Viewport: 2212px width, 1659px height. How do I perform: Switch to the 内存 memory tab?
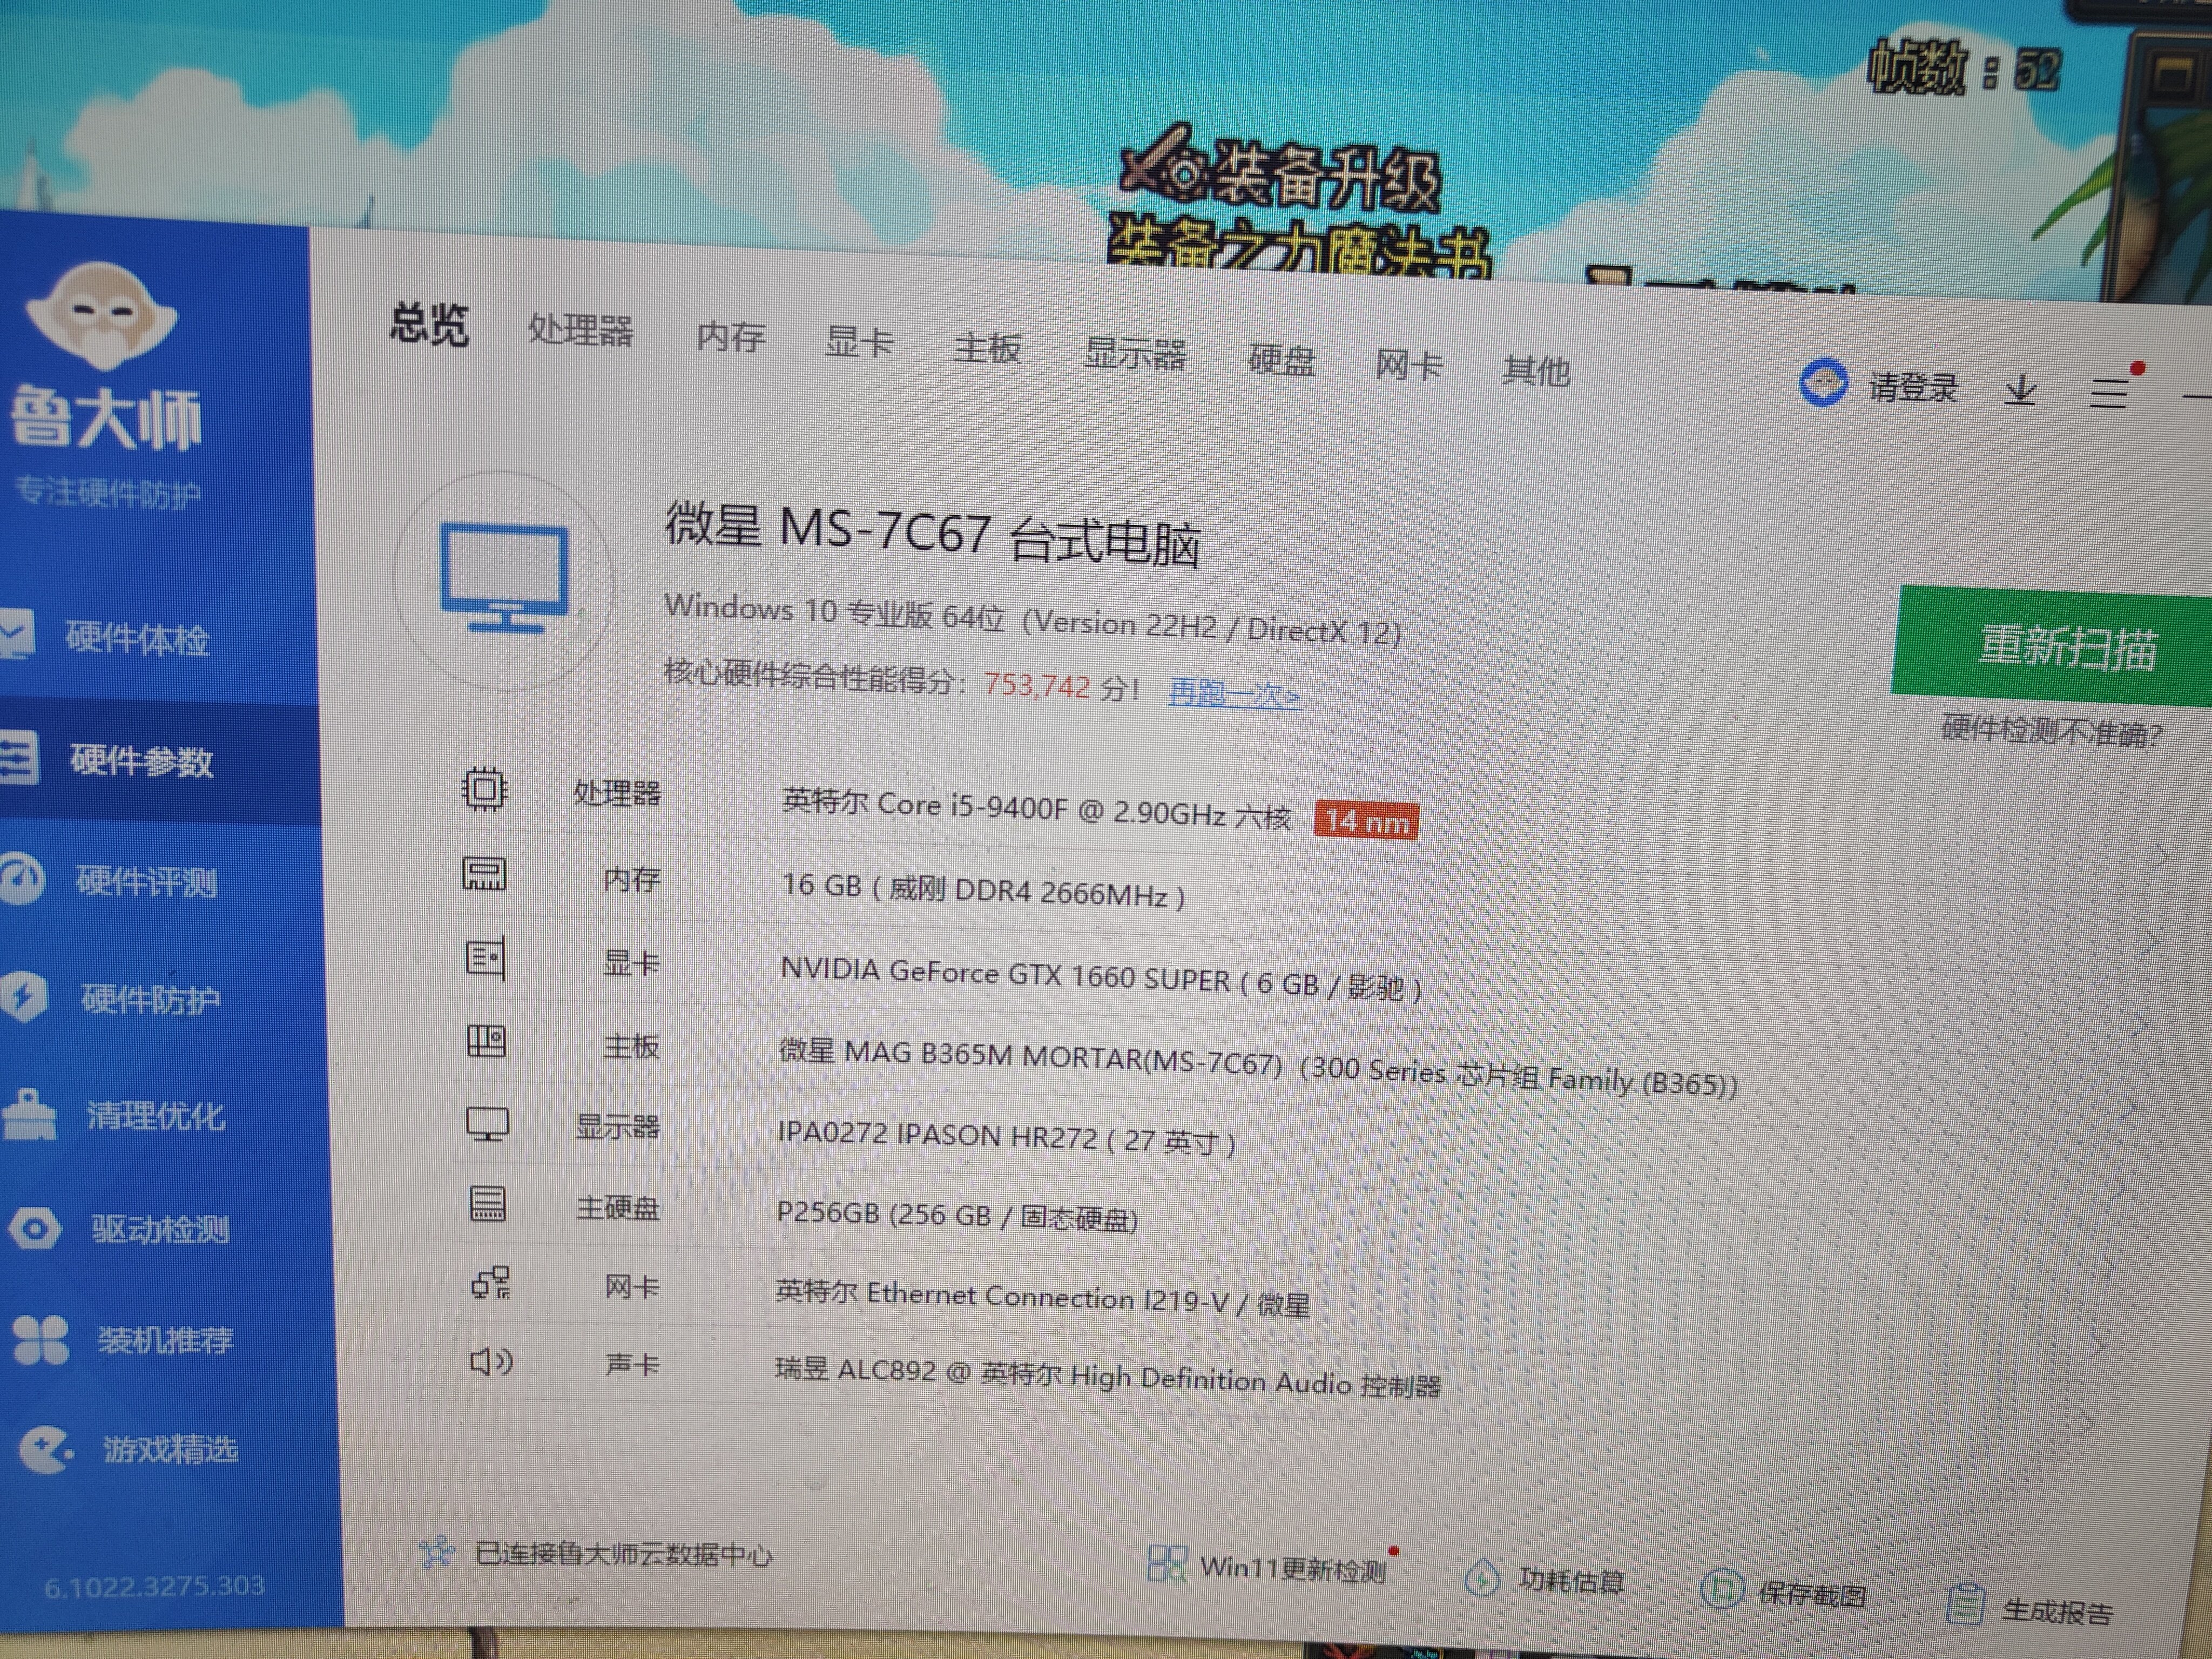(733, 340)
